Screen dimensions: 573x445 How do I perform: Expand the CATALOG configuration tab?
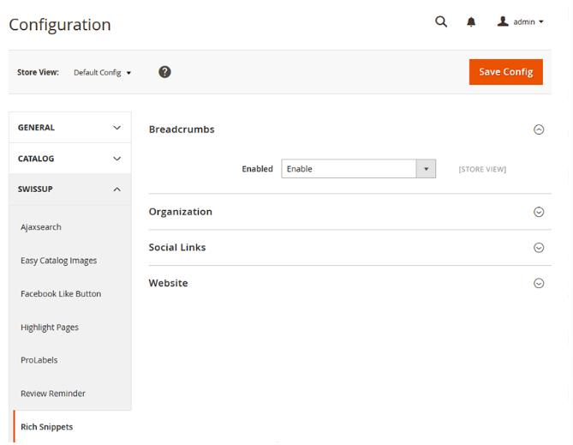click(x=70, y=159)
